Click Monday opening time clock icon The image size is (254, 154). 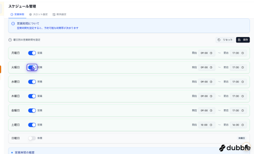click(211, 53)
